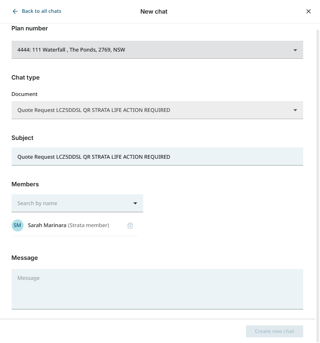Click the "Document" field label

[x=24, y=94]
